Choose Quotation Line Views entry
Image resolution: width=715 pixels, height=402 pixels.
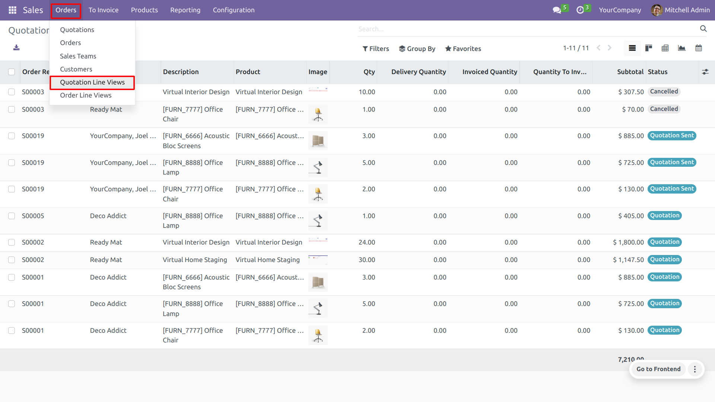[x=92, y=82]
